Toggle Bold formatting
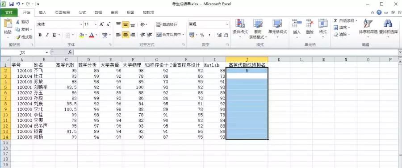 [40, 35]
